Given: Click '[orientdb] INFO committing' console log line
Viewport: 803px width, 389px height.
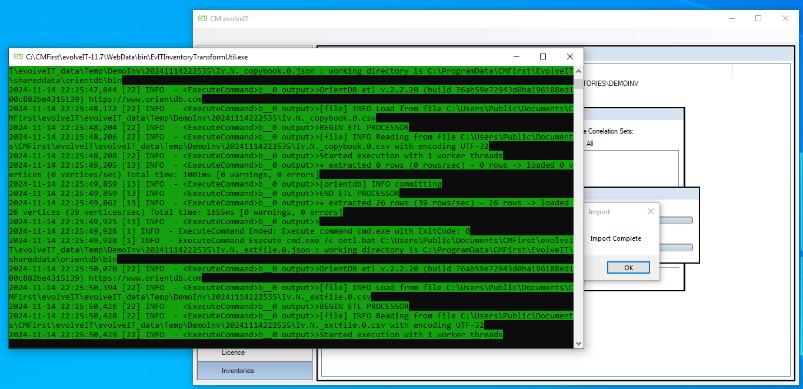Looking at the screenshot, I should click(225, 184).
